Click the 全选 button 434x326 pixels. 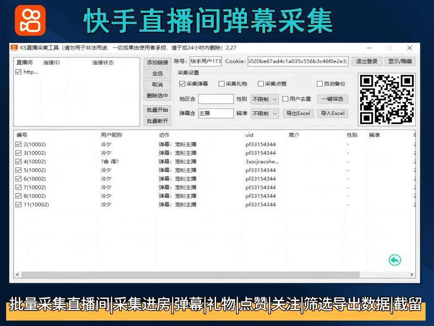158,73
